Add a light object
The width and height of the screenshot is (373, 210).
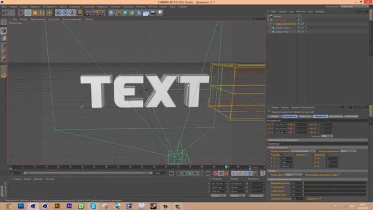[160, 13]
